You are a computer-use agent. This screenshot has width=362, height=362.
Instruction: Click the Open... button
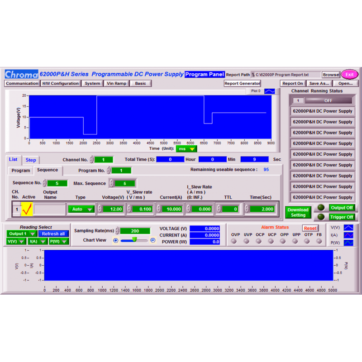tap(346, 83)
